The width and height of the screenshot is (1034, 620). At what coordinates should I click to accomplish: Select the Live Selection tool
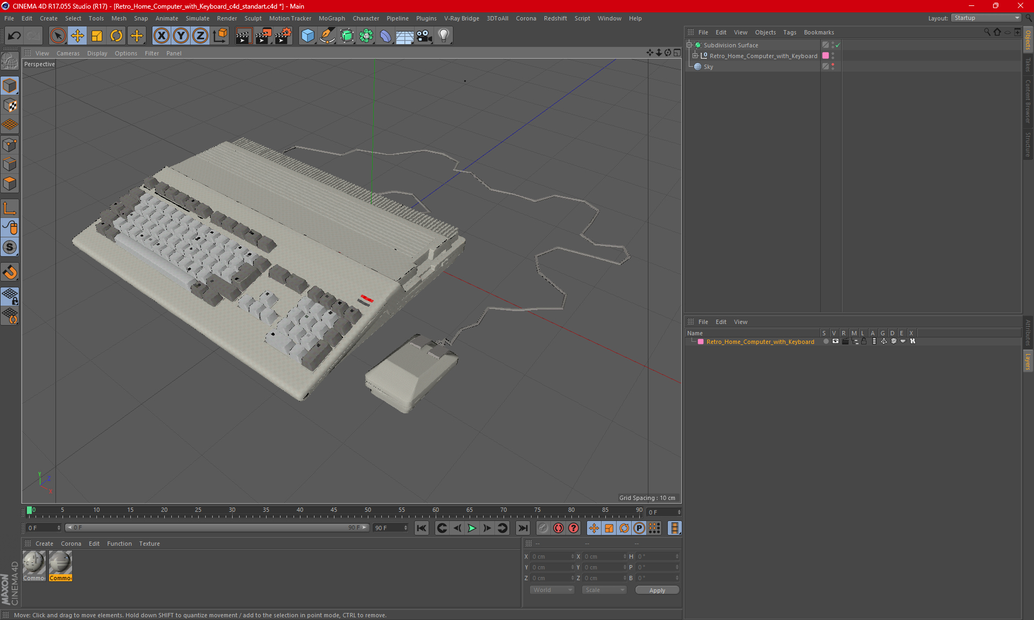[58, 36]
